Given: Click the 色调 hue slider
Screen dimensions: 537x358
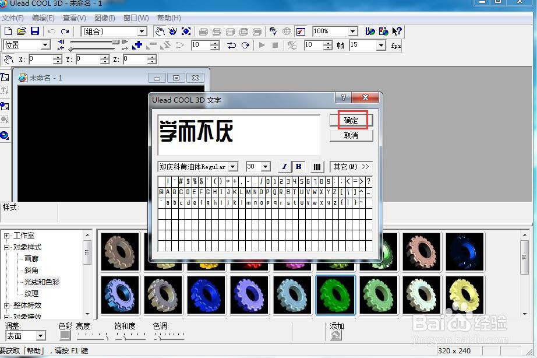Looking at the screenshot, I should coord(169,336).
